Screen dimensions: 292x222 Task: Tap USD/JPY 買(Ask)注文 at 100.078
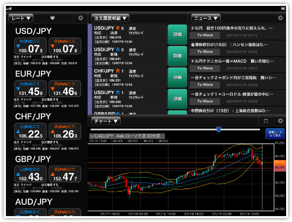tap(65, 46)
